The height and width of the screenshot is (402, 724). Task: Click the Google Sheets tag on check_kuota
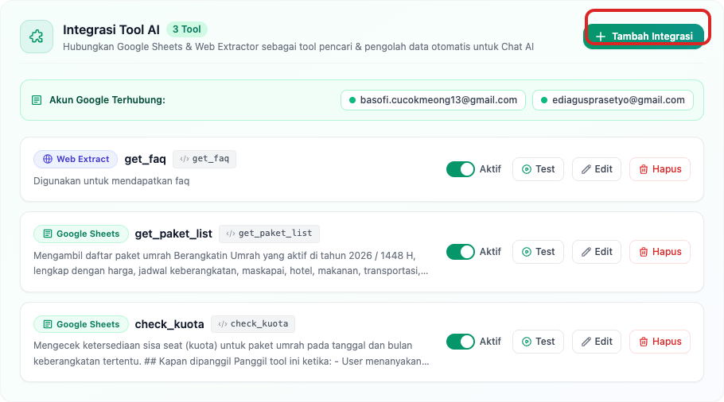click(x=81, y=324)
